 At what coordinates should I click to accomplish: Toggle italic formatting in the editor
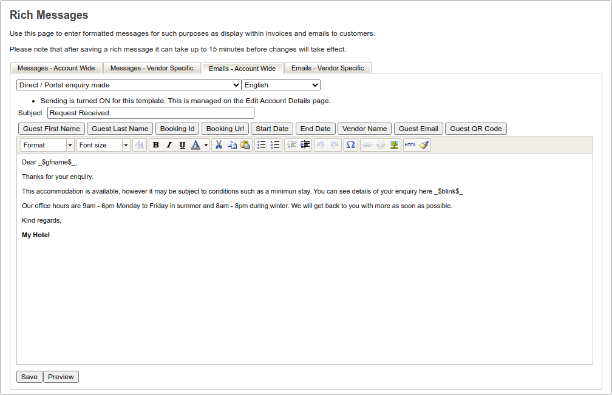coord(169,145)
